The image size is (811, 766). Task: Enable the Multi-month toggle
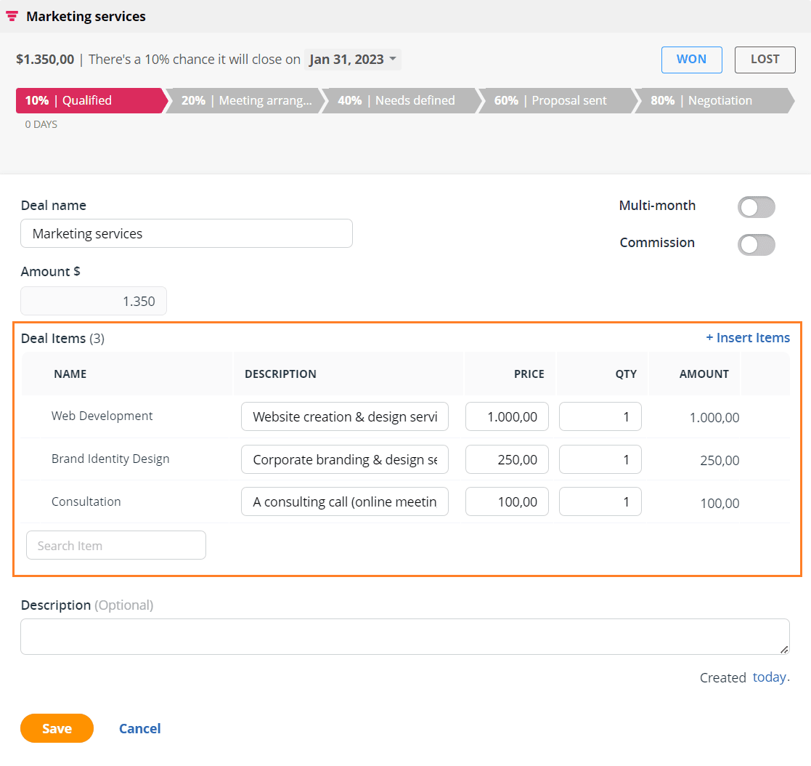[x=756, y=207]
